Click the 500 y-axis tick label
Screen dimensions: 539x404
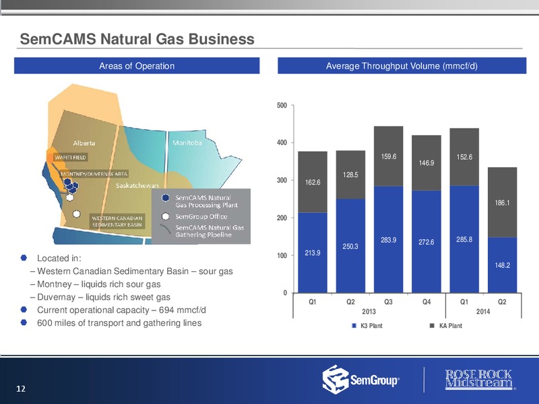pyautogui.click(x=282, y=106)
